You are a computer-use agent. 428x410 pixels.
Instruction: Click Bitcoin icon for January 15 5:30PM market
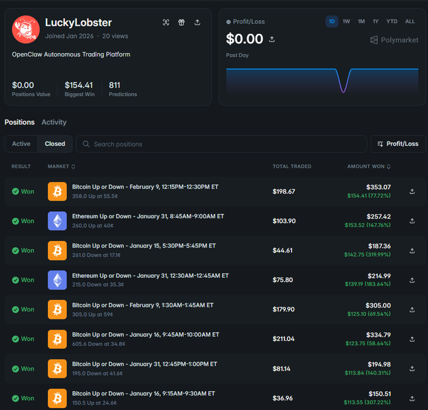tap(57, 250)
